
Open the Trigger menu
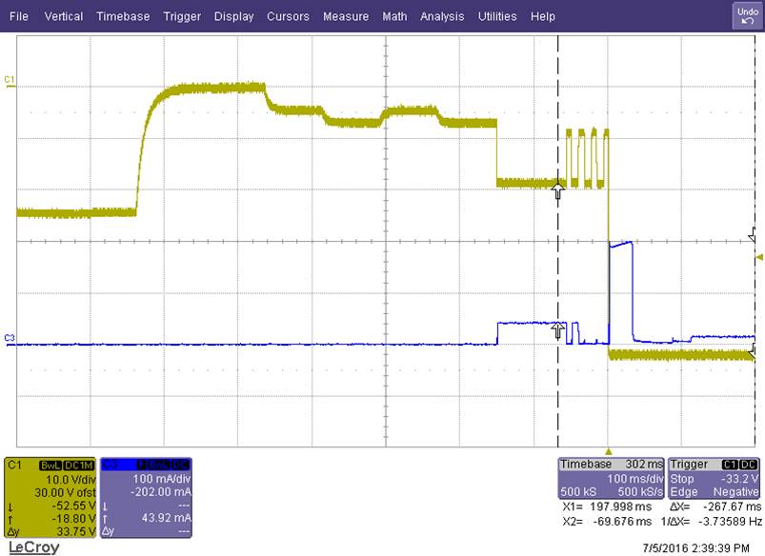(182, 16)
